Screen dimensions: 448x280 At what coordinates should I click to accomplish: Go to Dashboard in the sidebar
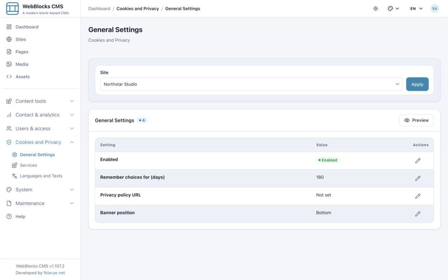[40, 27]
